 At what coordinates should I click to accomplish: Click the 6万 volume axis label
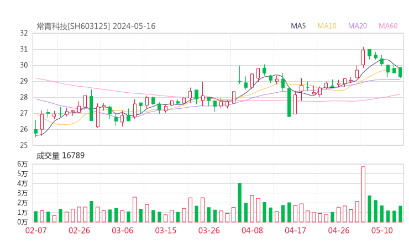[23, 164]
